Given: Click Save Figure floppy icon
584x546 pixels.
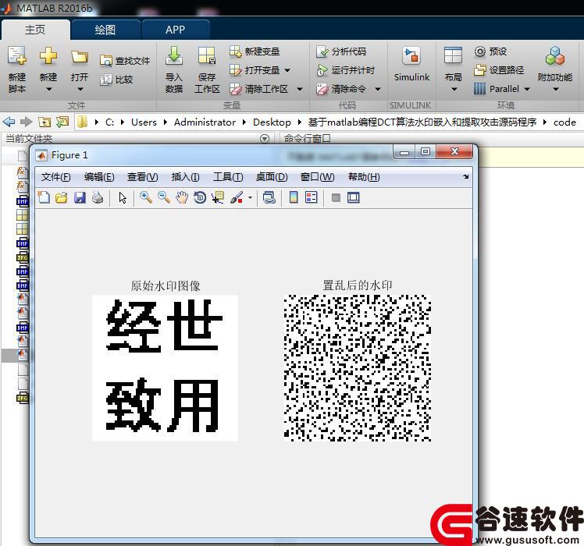Looking at the screenshot, I should 80,197.
